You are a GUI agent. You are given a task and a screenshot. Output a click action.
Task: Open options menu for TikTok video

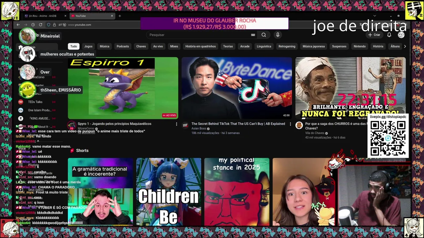tap(290, 124)
